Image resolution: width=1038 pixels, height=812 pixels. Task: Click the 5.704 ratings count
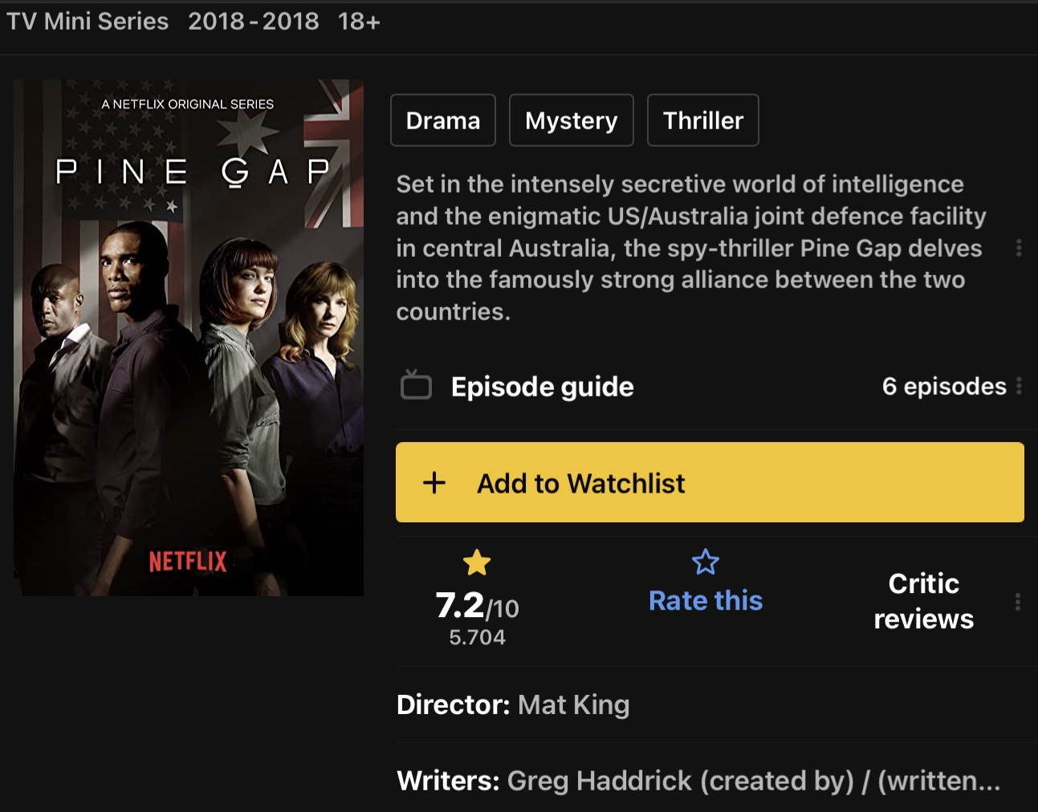coord(477,637)
